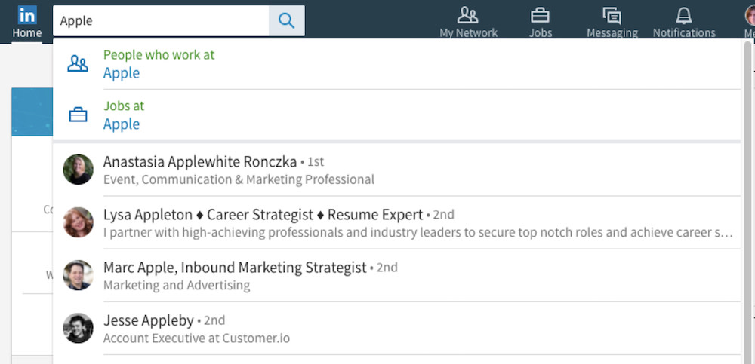
Task: Open the Jobs briefcase icon in navbar
Action: point(540,14)
